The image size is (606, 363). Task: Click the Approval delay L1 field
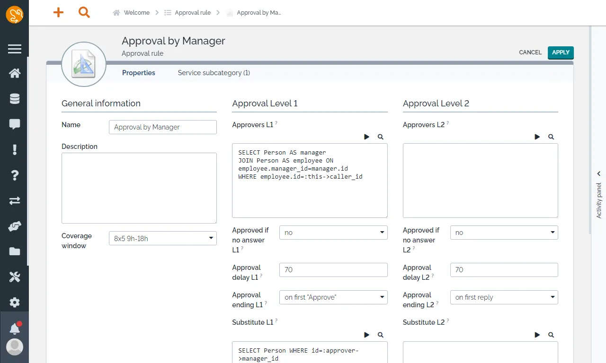[x=333, y=270]
